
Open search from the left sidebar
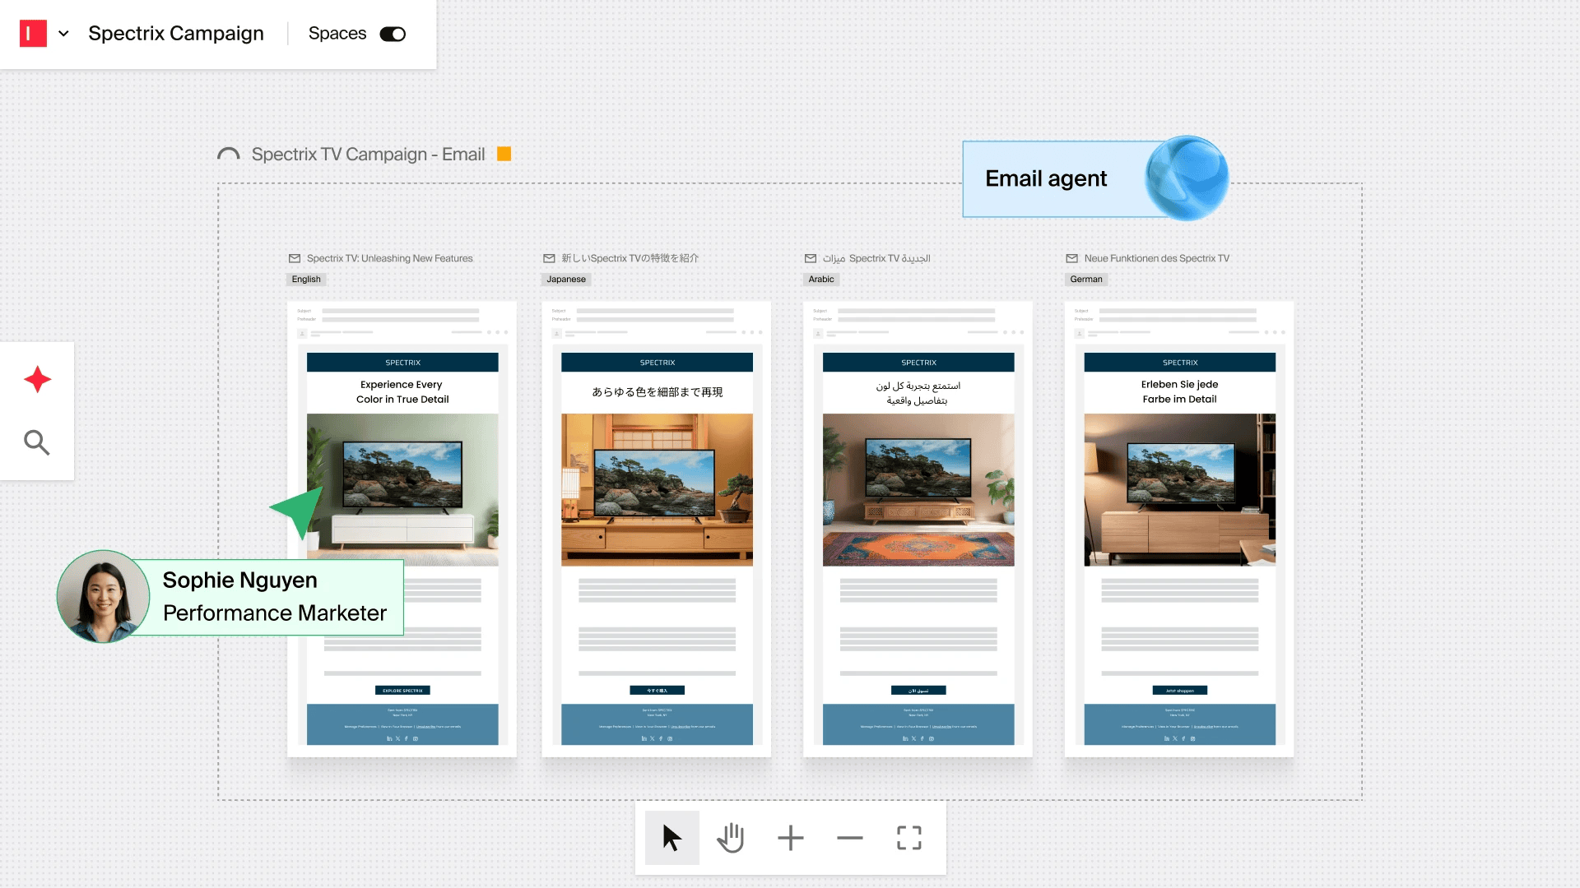pos(36,442)
